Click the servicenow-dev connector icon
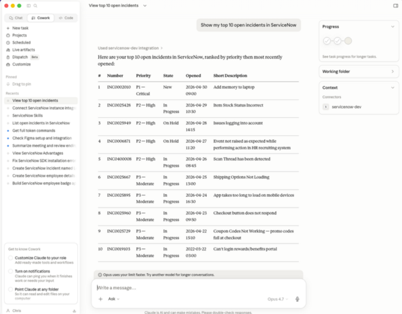Screen dimensions: 402x314 (x=326, y=107)
